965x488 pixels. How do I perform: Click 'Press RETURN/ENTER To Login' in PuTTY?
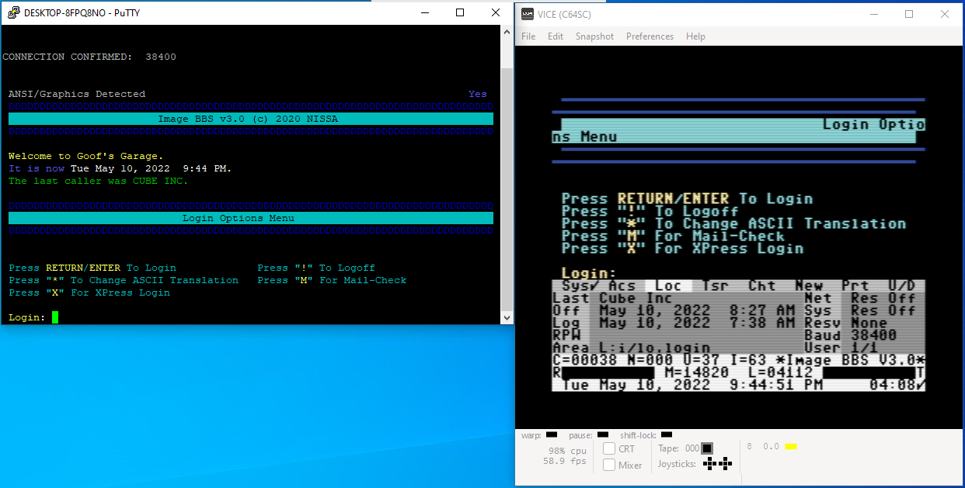coord(92,268)
